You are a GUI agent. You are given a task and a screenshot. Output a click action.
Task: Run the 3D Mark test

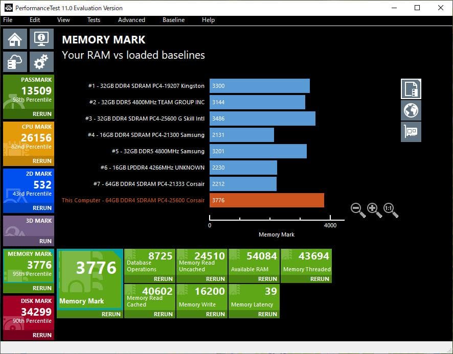point(45,241)
